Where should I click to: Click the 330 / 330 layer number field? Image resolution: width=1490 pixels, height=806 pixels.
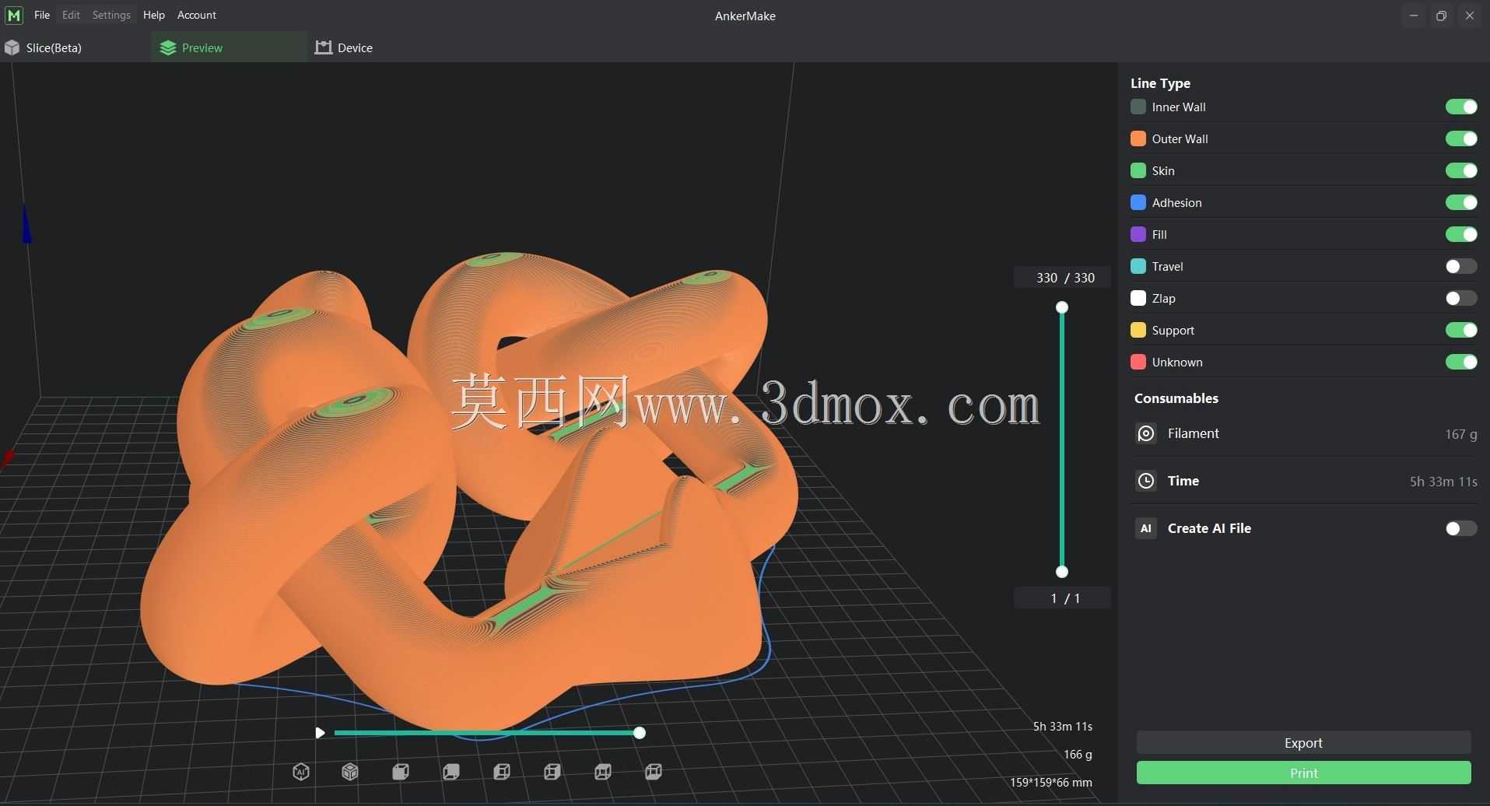(x=1062, y=278)
